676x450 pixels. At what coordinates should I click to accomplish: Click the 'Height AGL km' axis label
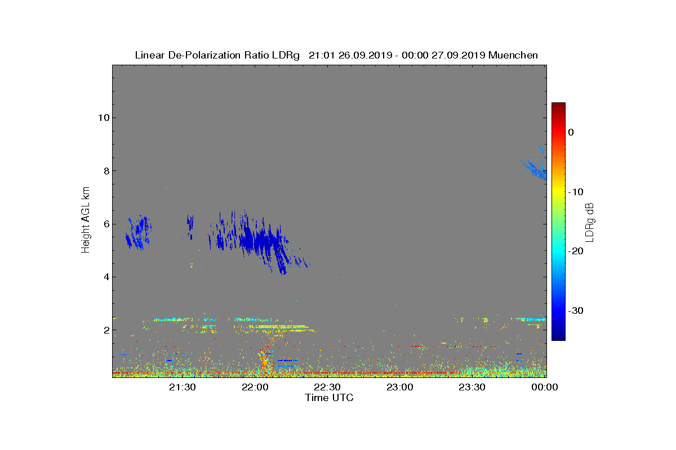tap(86, 220)
